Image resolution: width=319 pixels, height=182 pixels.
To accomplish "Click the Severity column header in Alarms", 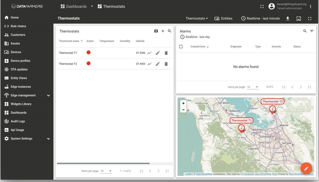I will coord(276,46).
